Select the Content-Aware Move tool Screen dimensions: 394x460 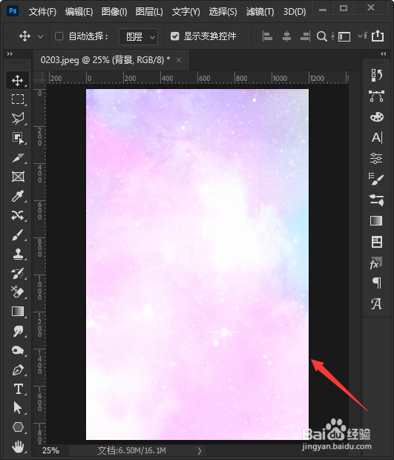(x=18, y=215)
